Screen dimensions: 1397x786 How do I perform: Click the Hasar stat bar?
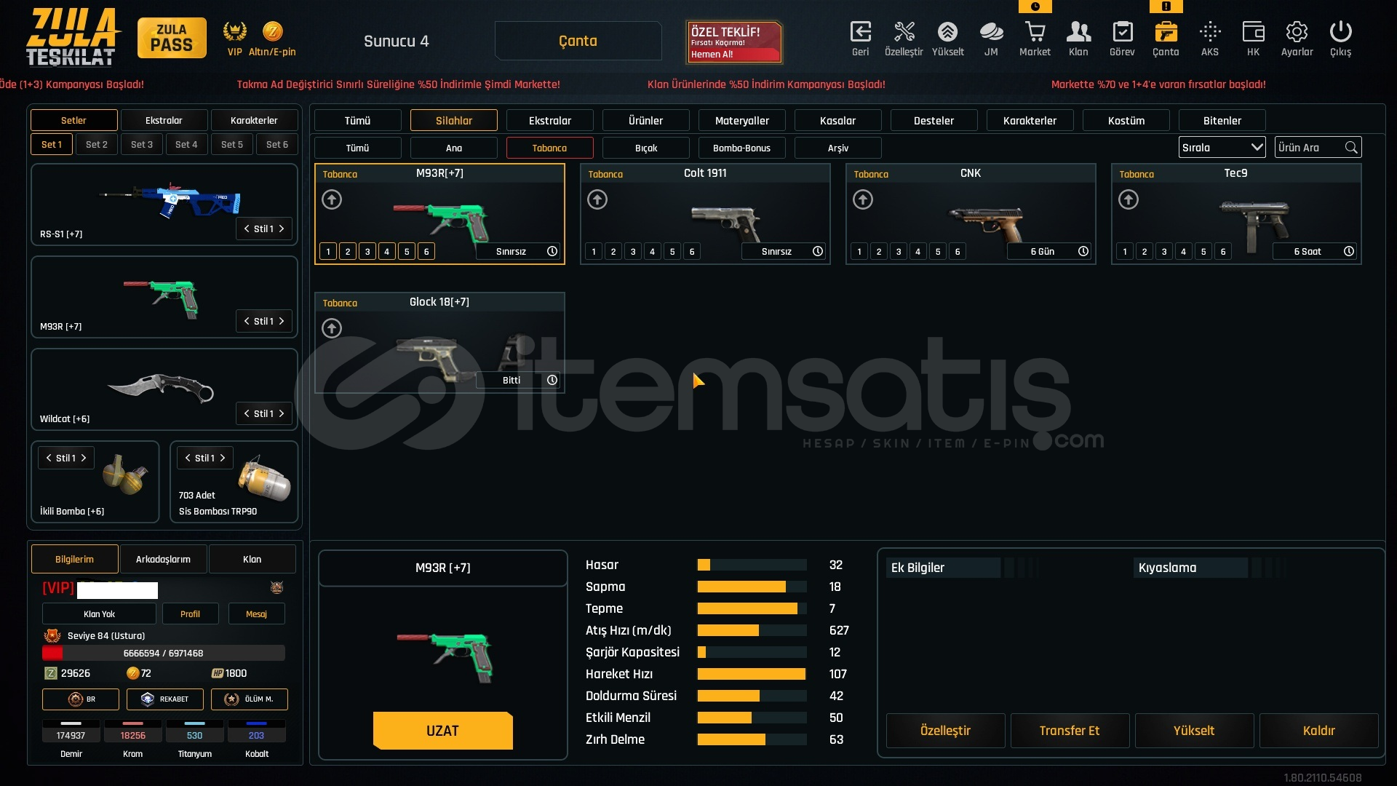(x=751, y=565)
